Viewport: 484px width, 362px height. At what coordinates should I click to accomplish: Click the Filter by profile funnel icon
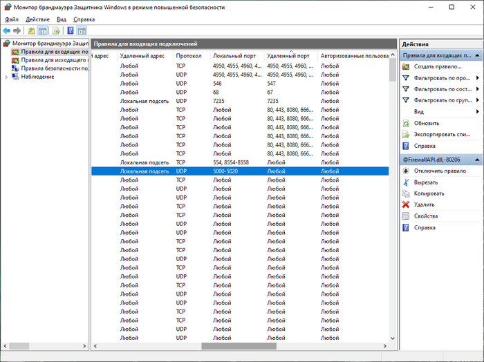pyautogui.click(x=406, y=78)
